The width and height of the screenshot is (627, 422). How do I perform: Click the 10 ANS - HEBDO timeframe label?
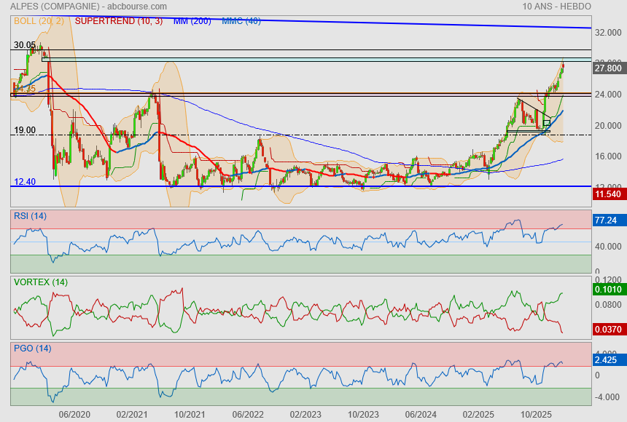point(557,7)
